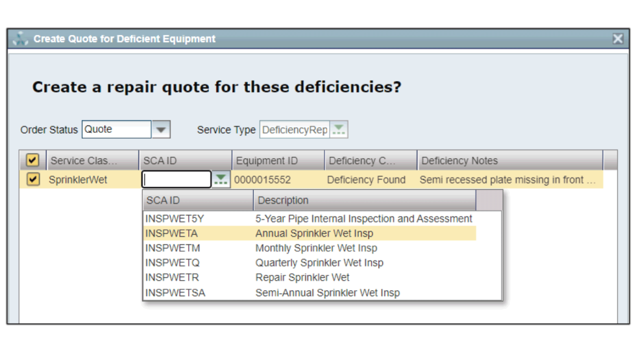Screen dimensions: 636x352
Task: Click the Order Status Quote field
Action: pos(117,130)
